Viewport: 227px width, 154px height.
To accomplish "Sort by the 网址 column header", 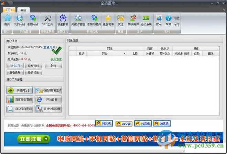I will (x=106, y=54).
